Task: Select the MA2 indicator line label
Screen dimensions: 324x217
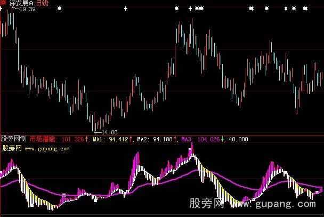Action: [141, 140]
